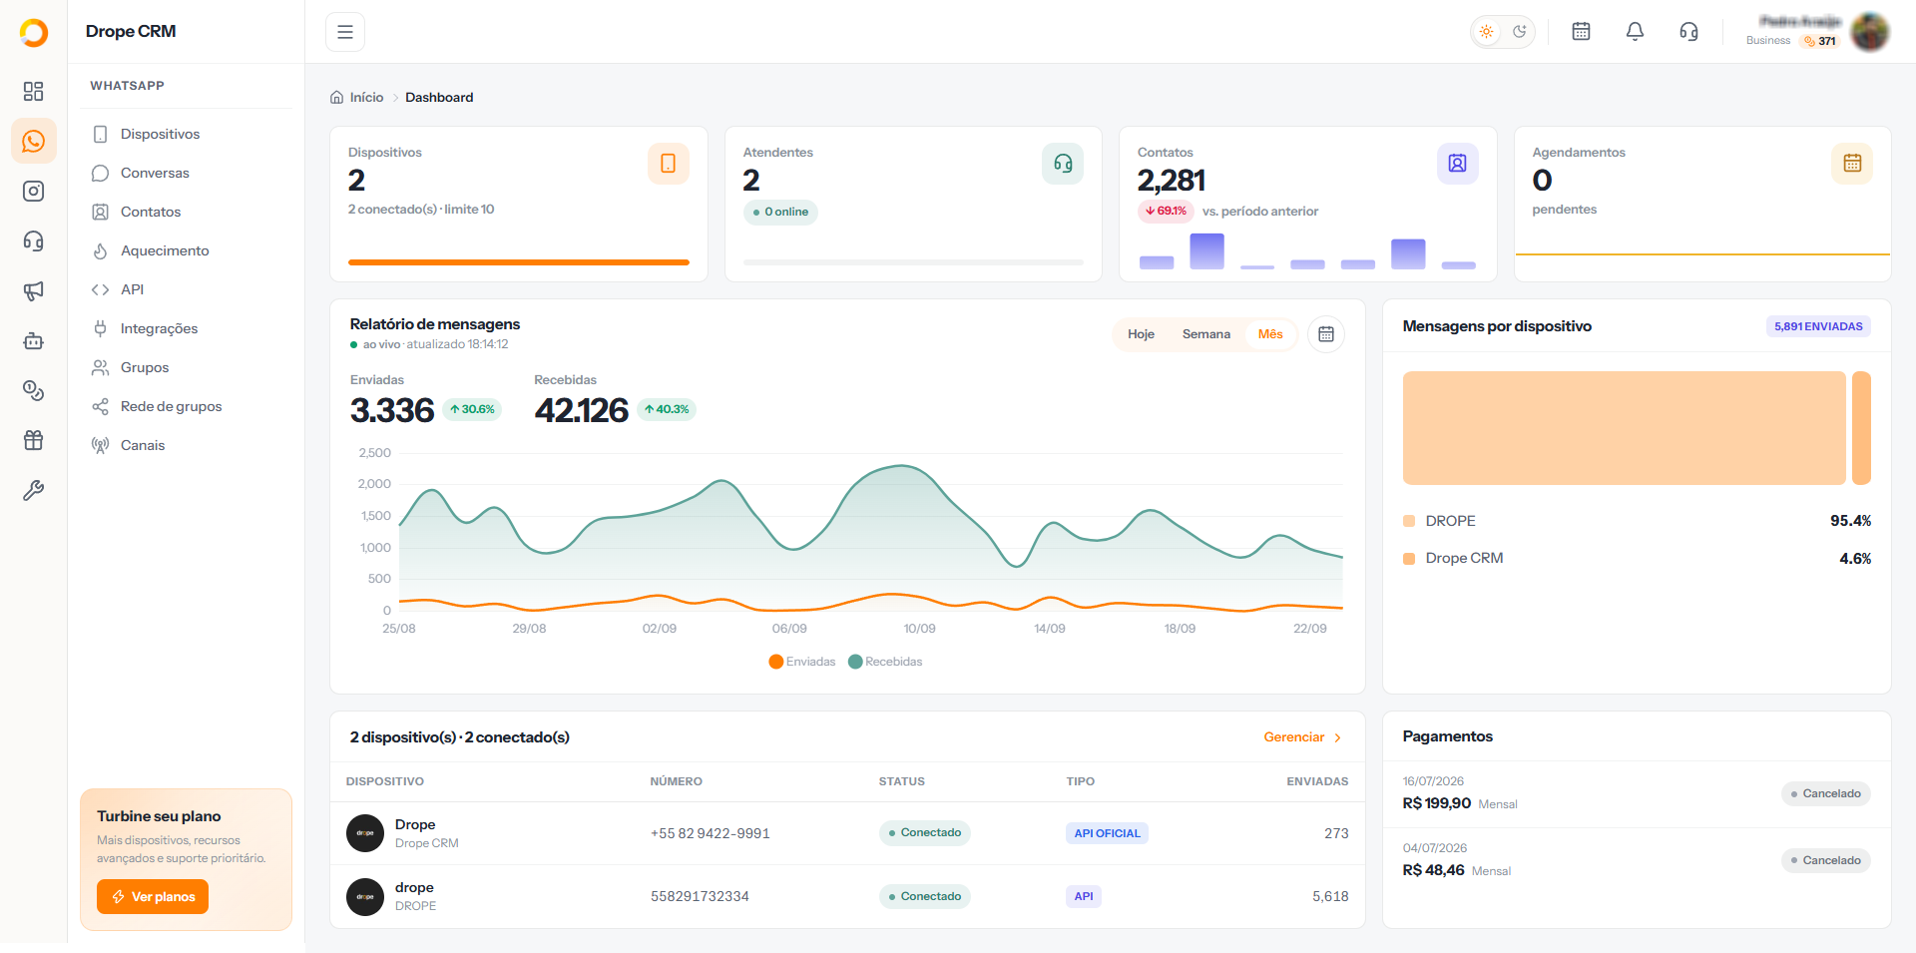Click the number 558291732334
Viewport: 1916px width, 953px height.
(700, 896)
